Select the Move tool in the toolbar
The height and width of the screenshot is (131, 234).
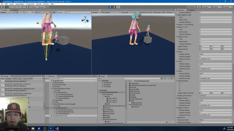[7, 7]
